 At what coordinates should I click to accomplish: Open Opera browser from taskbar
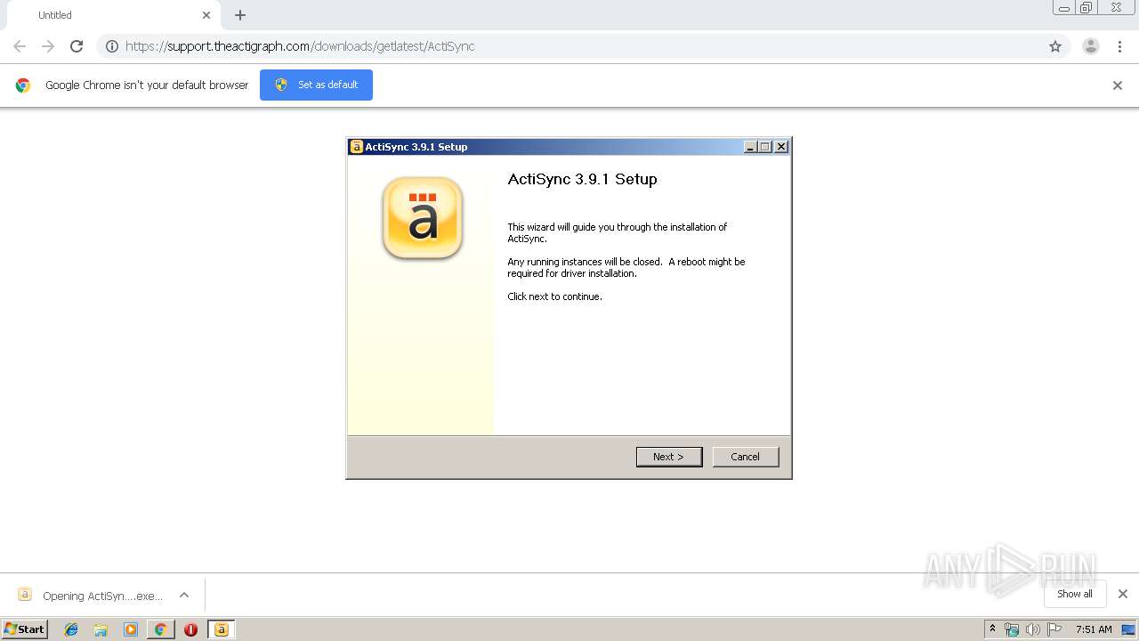(x=190, y=629)
